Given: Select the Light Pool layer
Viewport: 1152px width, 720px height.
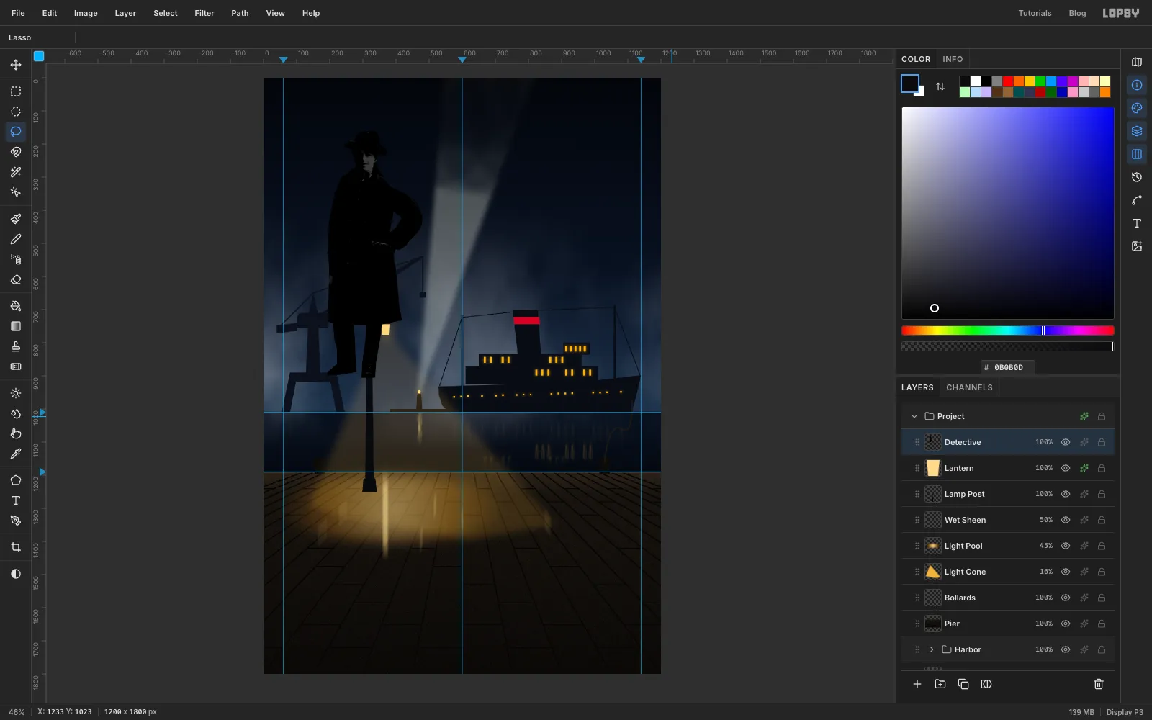Looking at the screenshot, I should click(x=1008, y=546).
